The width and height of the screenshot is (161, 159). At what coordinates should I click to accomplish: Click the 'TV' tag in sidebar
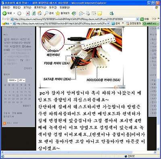[x=22, y=60]
